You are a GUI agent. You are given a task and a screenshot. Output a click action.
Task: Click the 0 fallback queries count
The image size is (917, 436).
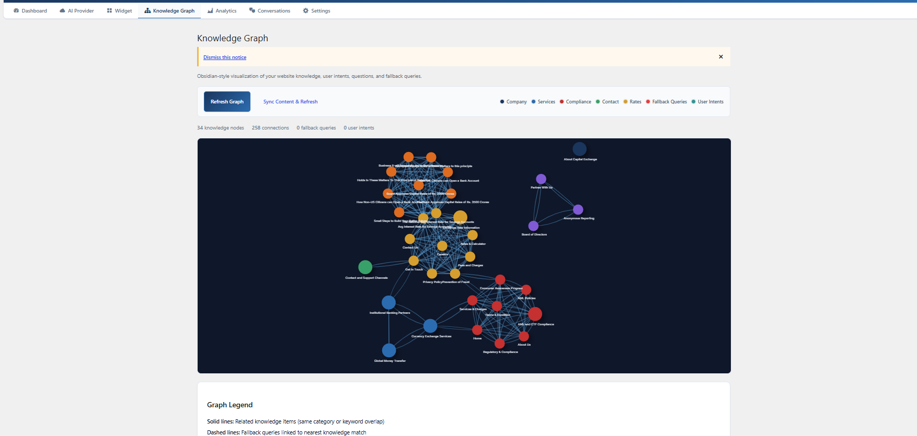(316, 128)
